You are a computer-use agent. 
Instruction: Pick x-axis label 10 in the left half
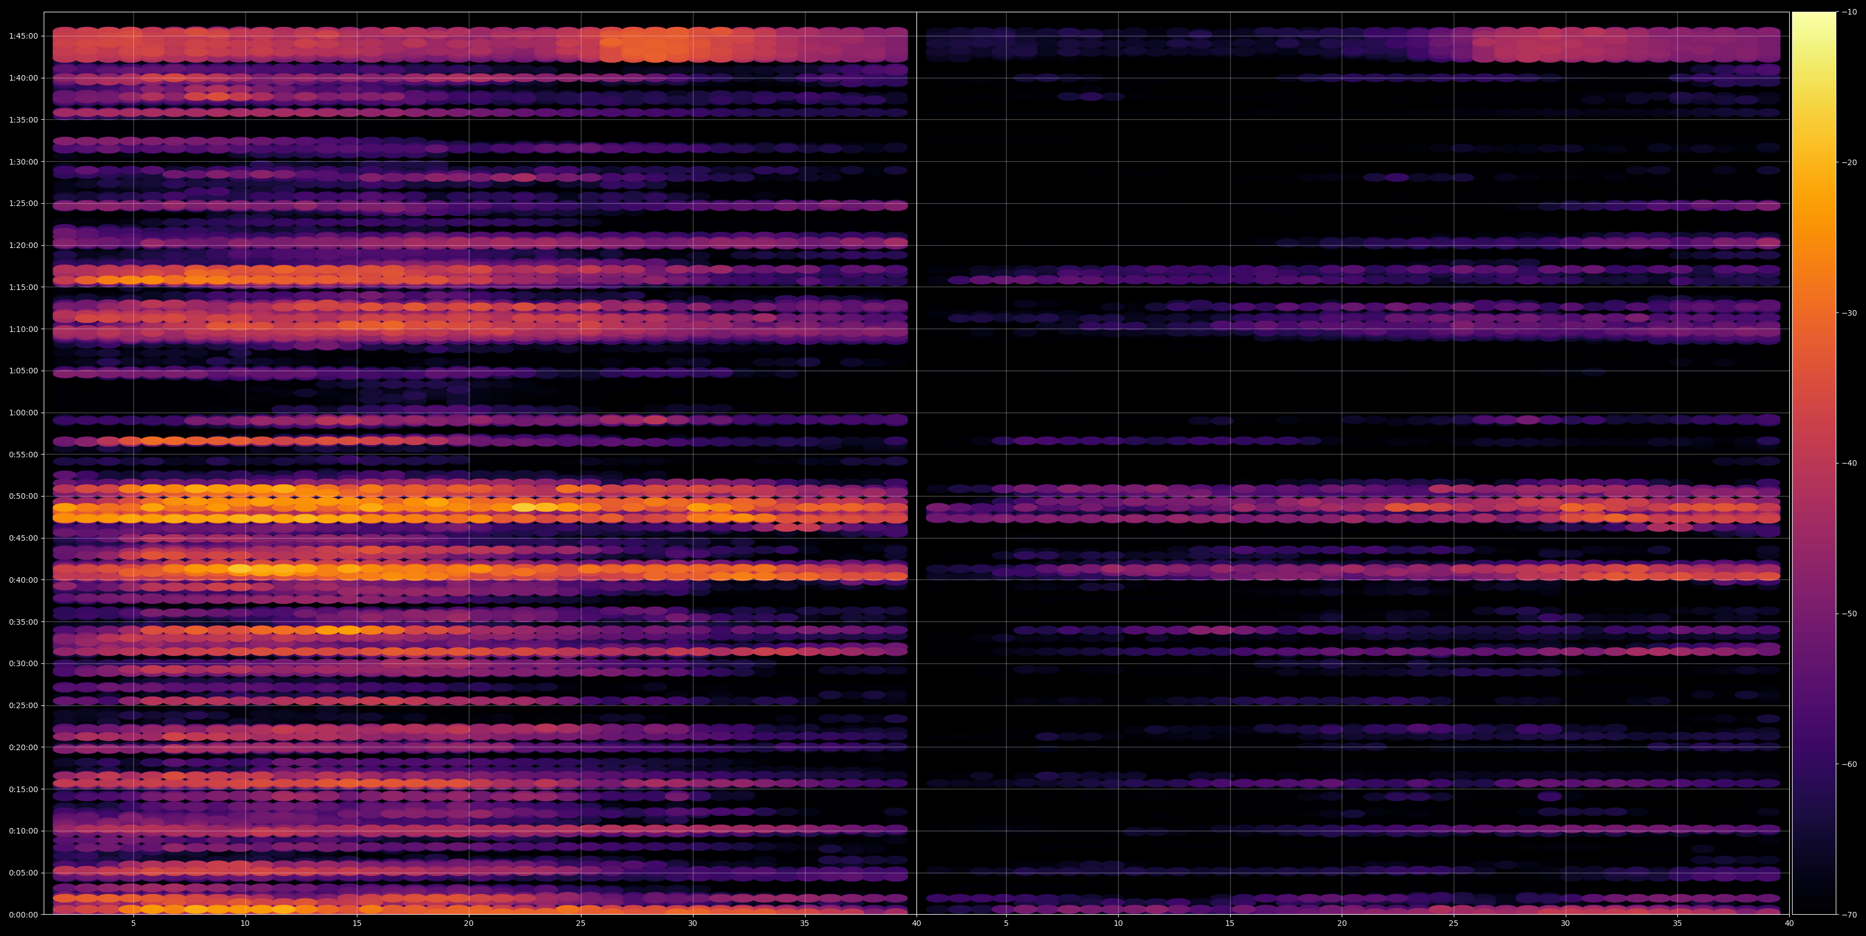(x=245, y=924)
